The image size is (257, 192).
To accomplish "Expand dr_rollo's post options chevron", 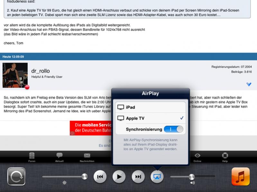I will coord(249,84).
